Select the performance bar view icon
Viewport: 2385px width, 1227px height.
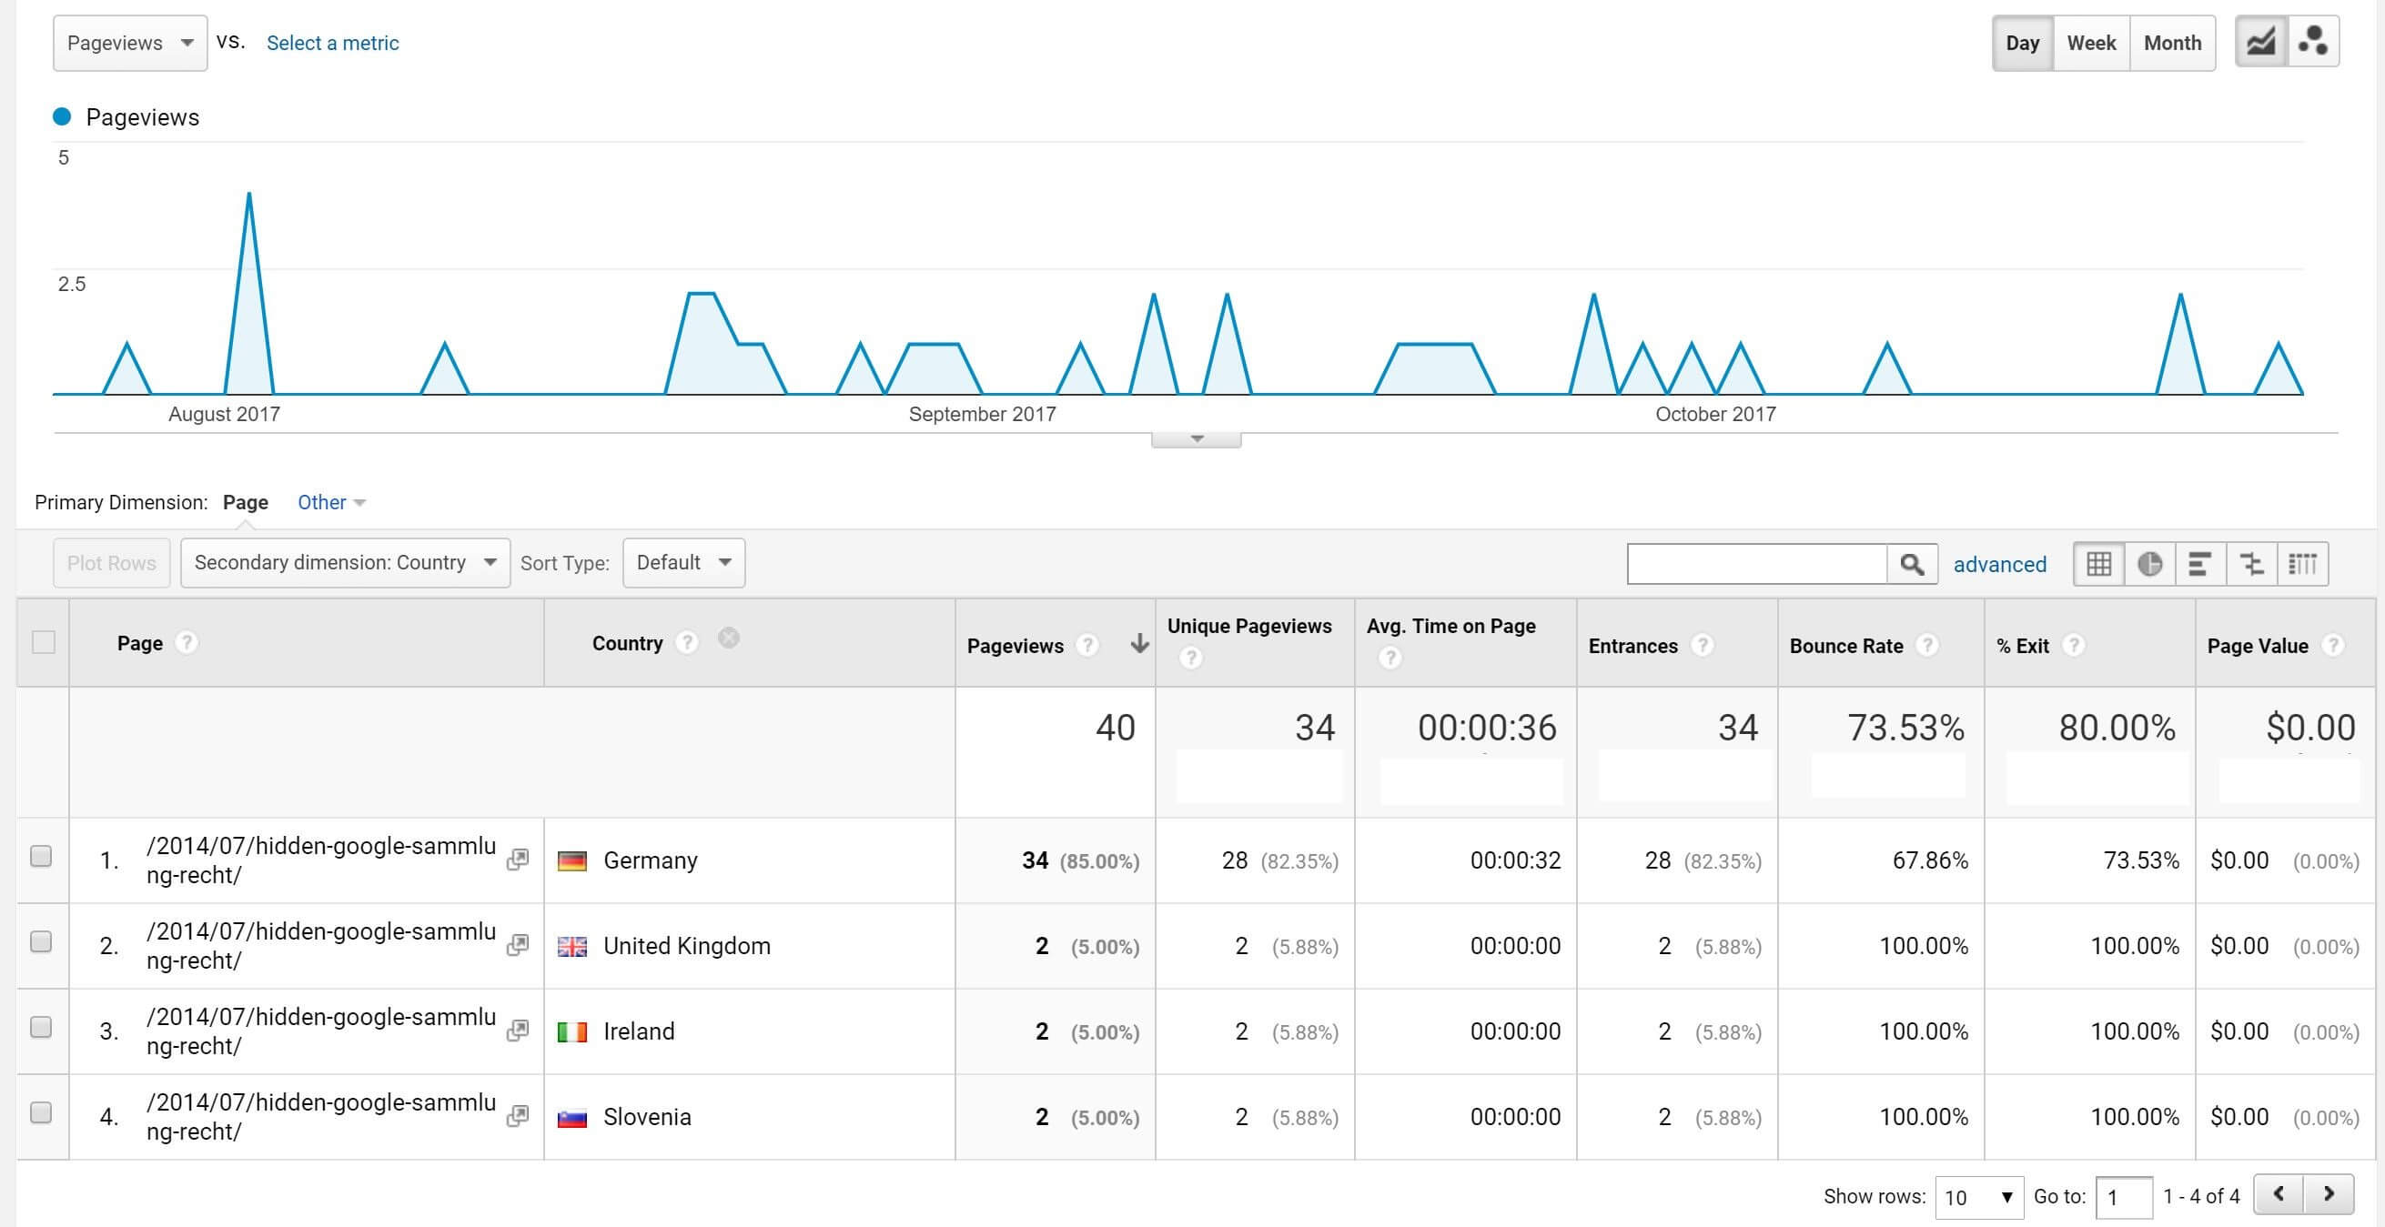tap(2200, 564)
